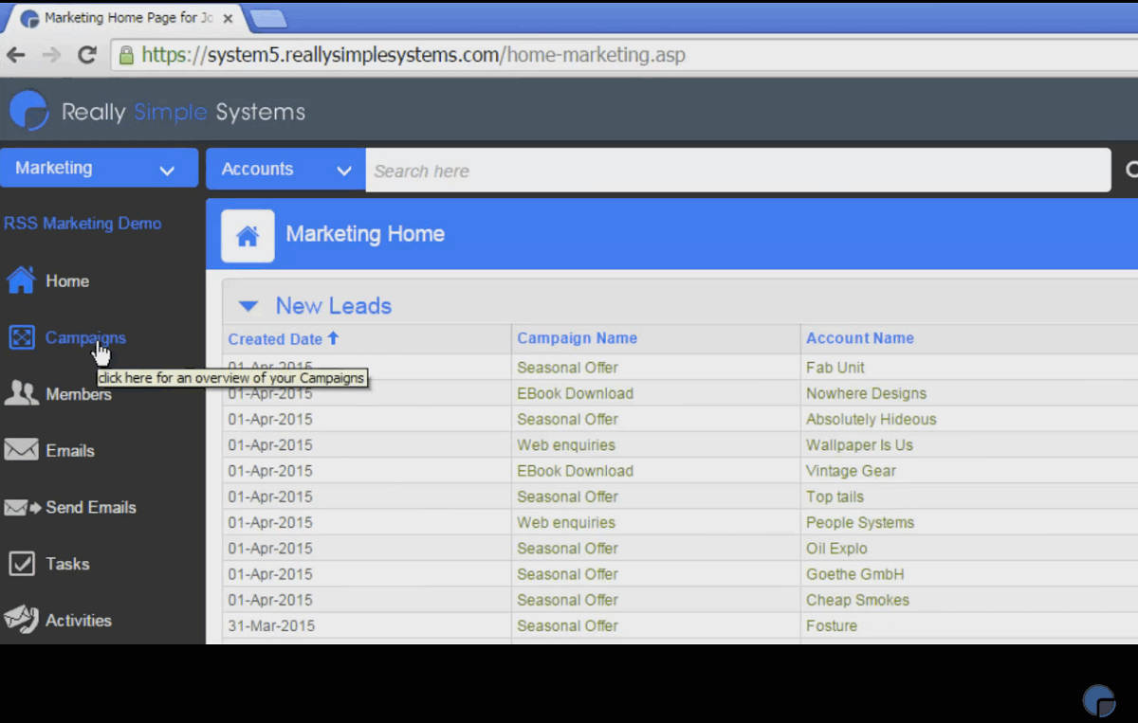Click the Marketing Home house icon
1138x723 pixels.
click(248, 236)
